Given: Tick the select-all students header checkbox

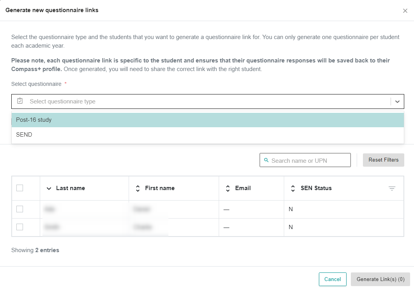Looking at the screenshot, I should [x=20, y=188].
